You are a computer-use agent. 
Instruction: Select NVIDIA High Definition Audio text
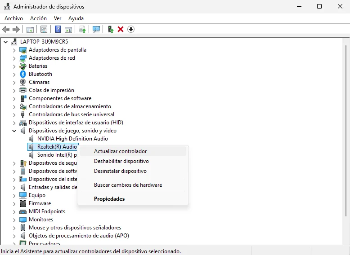[x=72, y=139]
